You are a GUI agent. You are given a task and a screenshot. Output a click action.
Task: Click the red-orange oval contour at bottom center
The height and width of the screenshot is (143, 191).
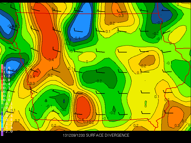[x=84, y=107]
